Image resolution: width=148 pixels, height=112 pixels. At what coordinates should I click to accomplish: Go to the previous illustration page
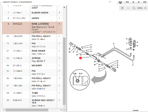133,2
